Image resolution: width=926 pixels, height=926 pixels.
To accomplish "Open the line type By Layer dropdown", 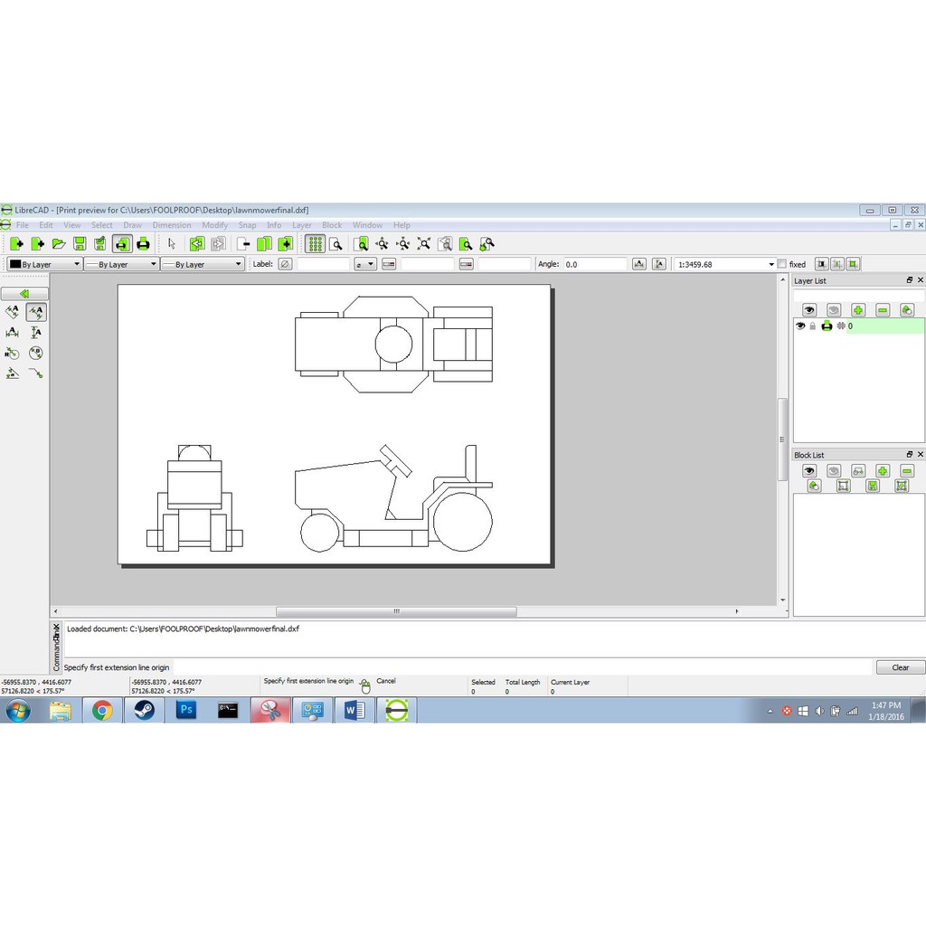I will pyautogui.click(x=203, y=264).
